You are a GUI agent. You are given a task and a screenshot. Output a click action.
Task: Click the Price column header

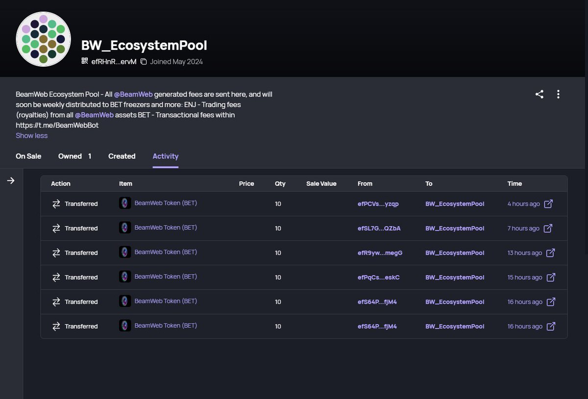[x=246, y=183]
